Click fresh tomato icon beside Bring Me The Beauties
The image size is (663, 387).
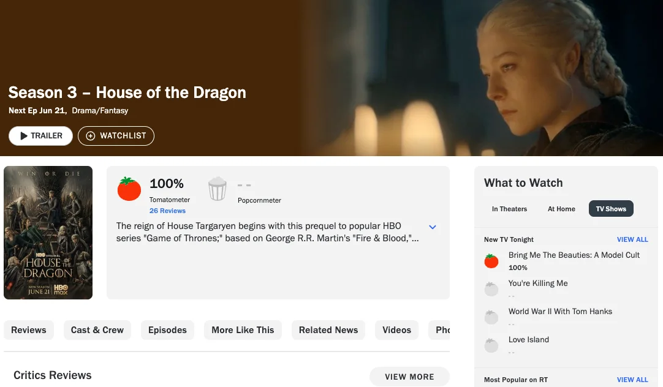[x=491, y=261]
